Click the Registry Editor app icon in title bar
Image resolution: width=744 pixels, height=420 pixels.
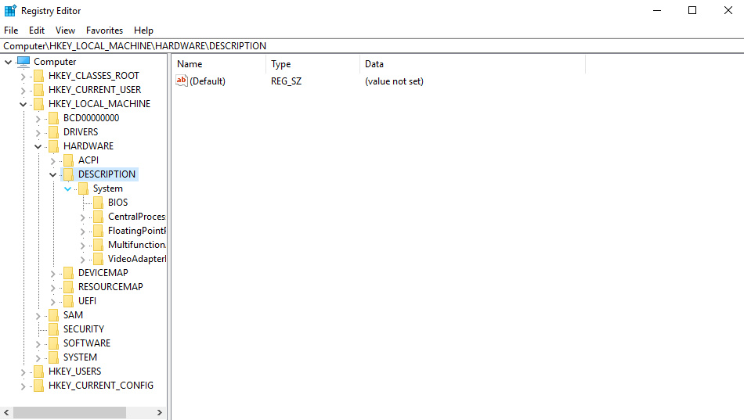(10, 10)
